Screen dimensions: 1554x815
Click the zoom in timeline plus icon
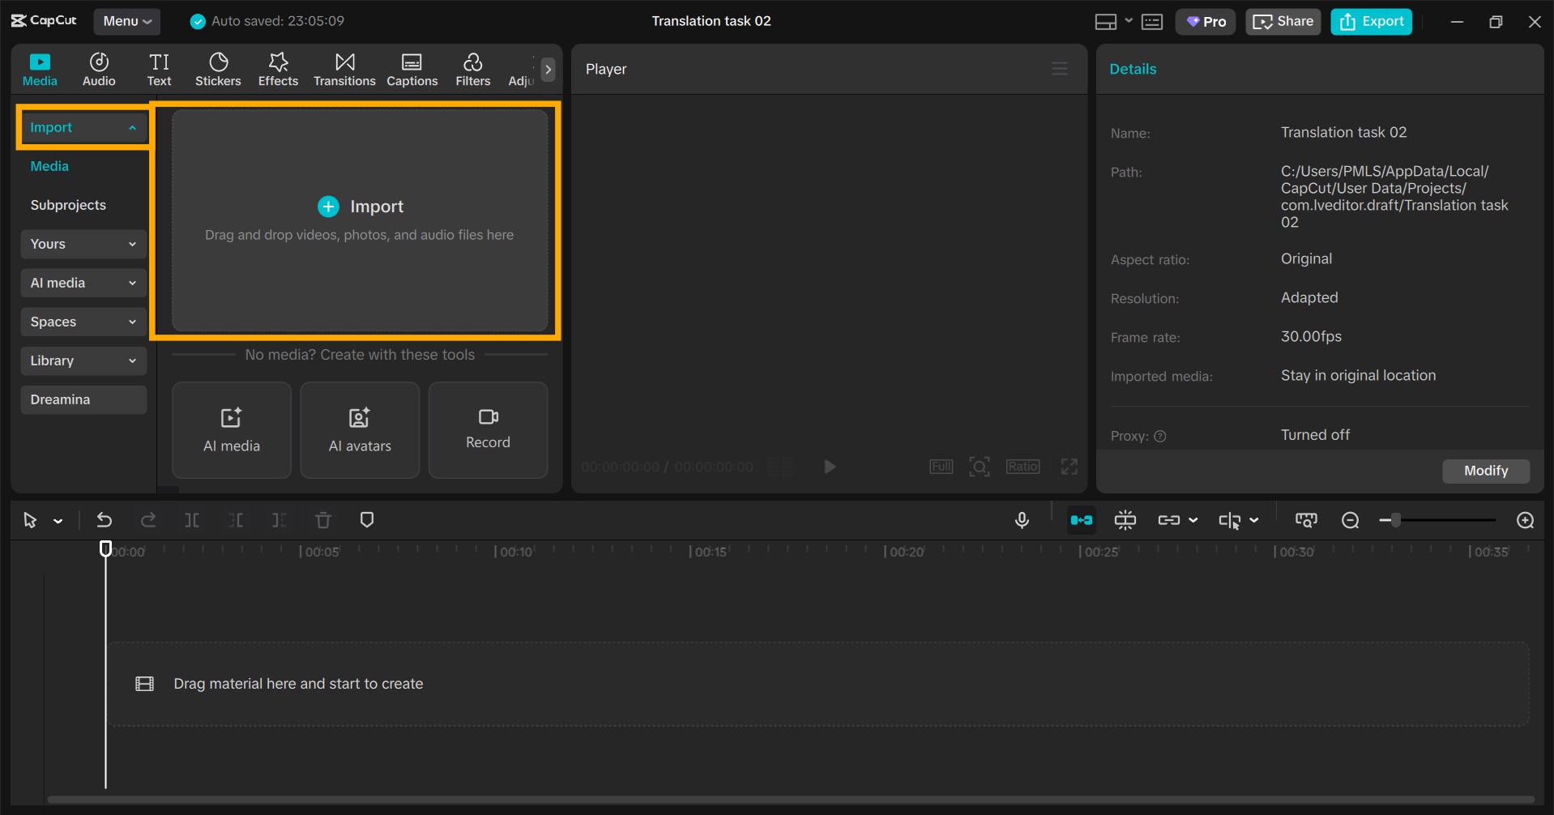coord(1525,520)
